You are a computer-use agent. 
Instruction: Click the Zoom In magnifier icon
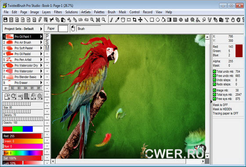tap(92, 20)
